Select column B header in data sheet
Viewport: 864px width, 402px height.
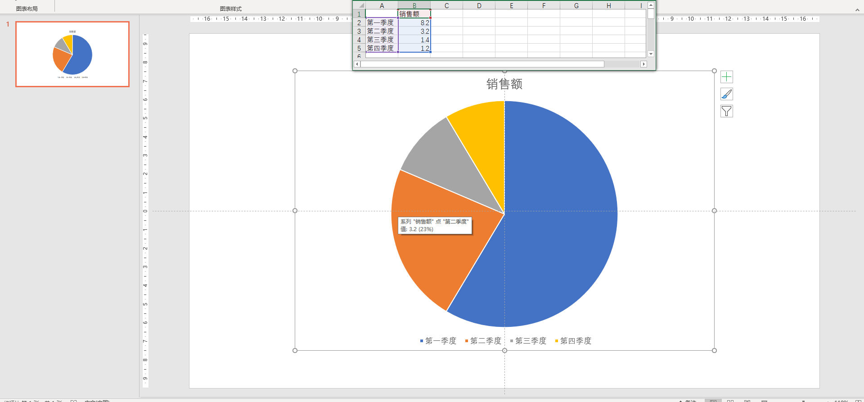(x=414, y=5)
